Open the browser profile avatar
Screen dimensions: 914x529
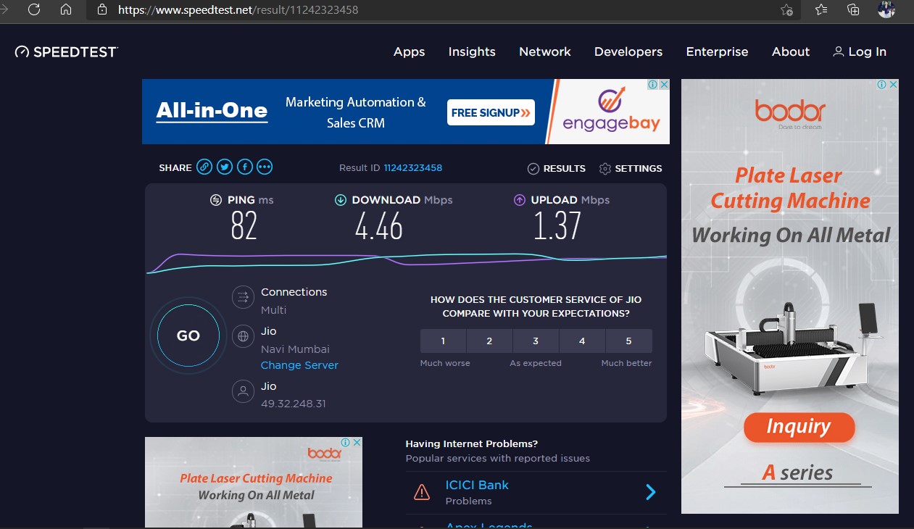pyautogui.click(x=886, y=9)
